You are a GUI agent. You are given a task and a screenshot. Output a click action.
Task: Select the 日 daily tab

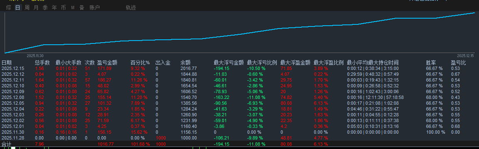point(18,8)
